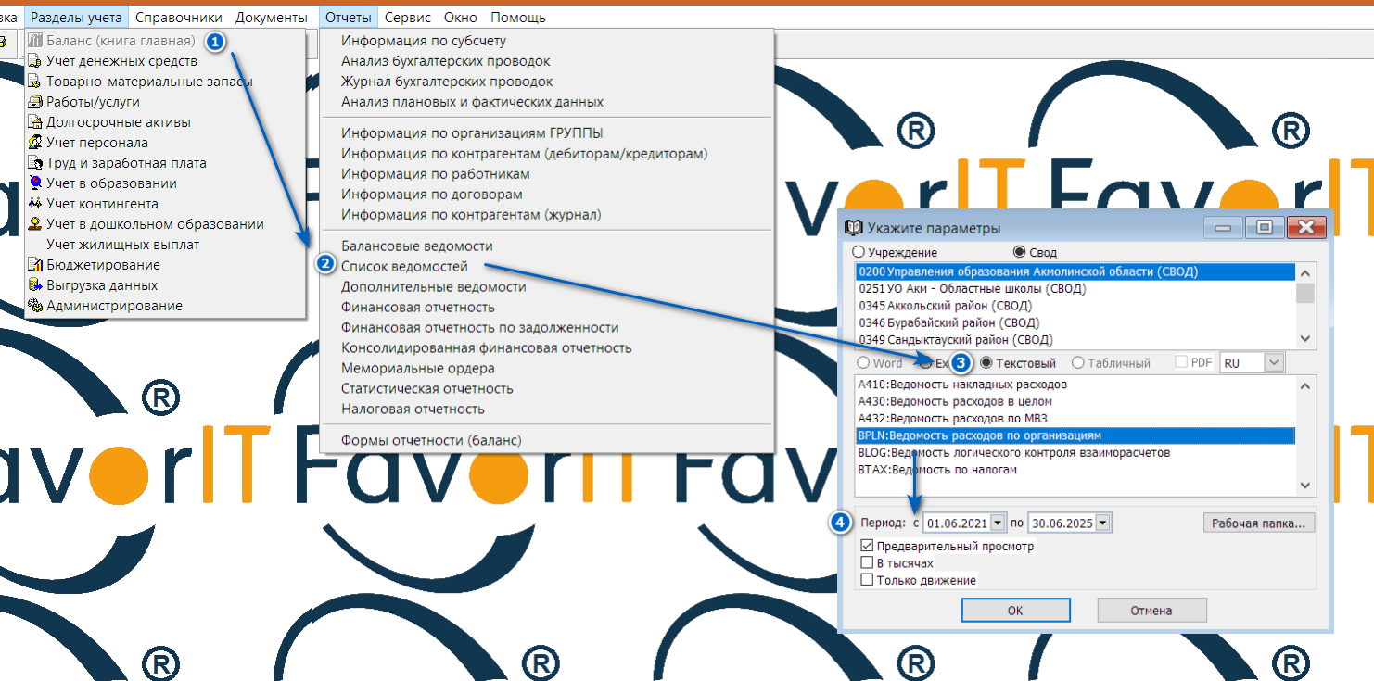This screenshot has width=1374, height=681.
Task: Select the Учреждение radio button
Action: pos(859,252)
